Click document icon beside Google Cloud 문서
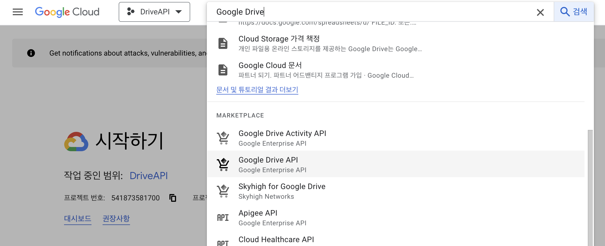This screenshot has width=605, height=246. (223, 70)
